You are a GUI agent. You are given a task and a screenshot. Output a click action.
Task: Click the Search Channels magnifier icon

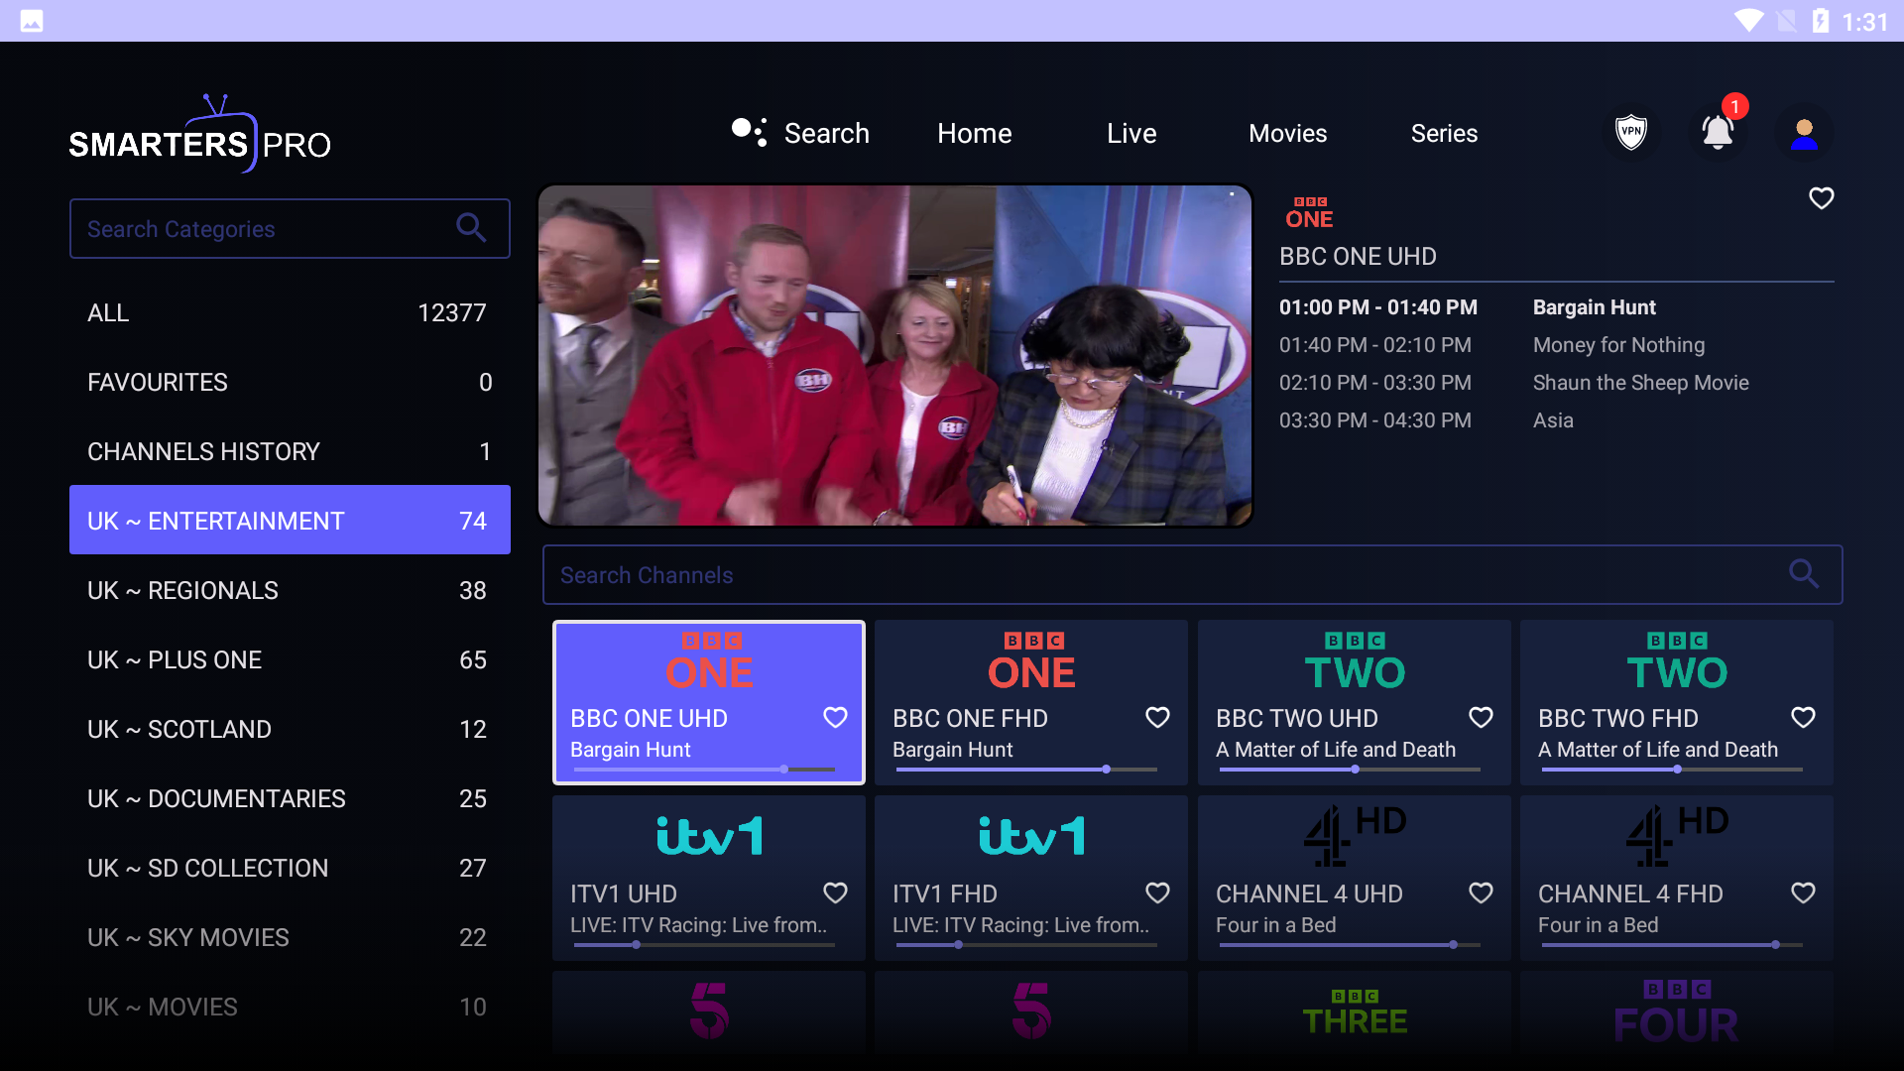(1803, 574)
